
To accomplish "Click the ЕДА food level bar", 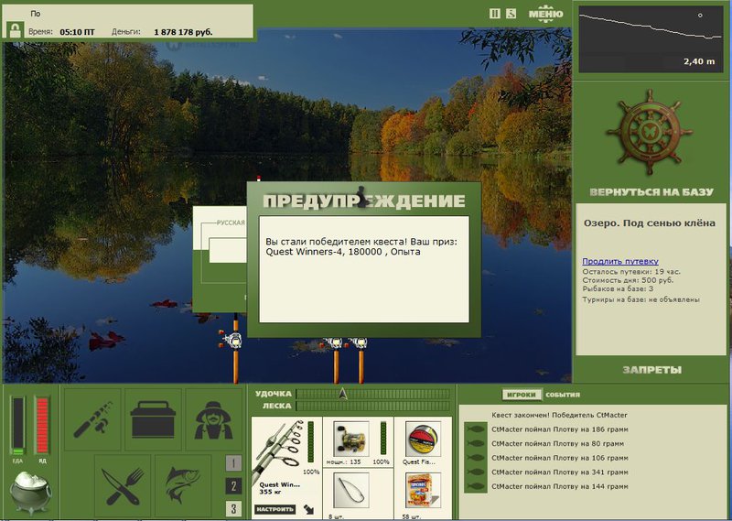I will 17,425.
